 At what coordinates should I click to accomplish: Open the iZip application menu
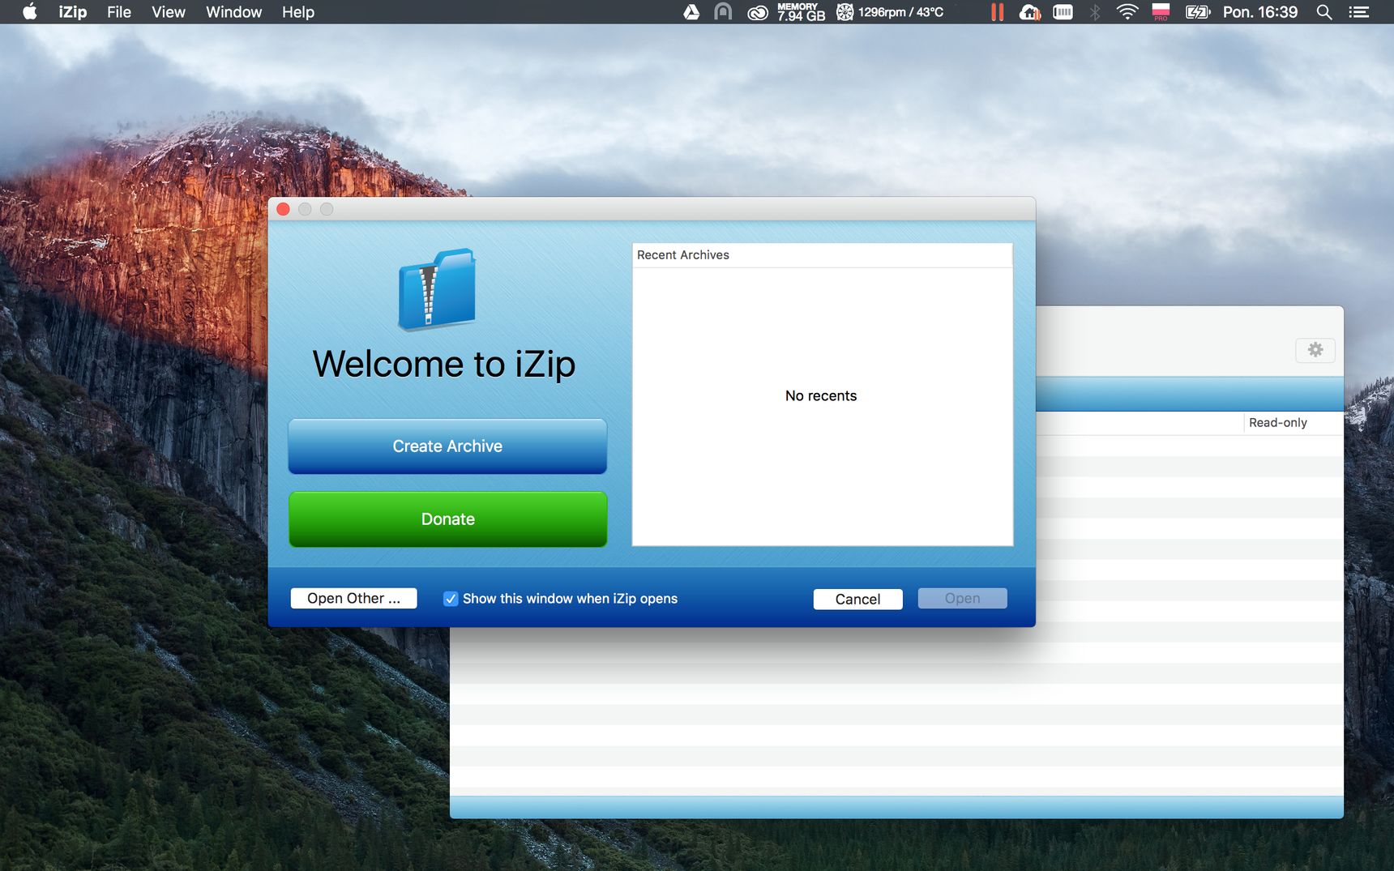click(x=72, y=12)
